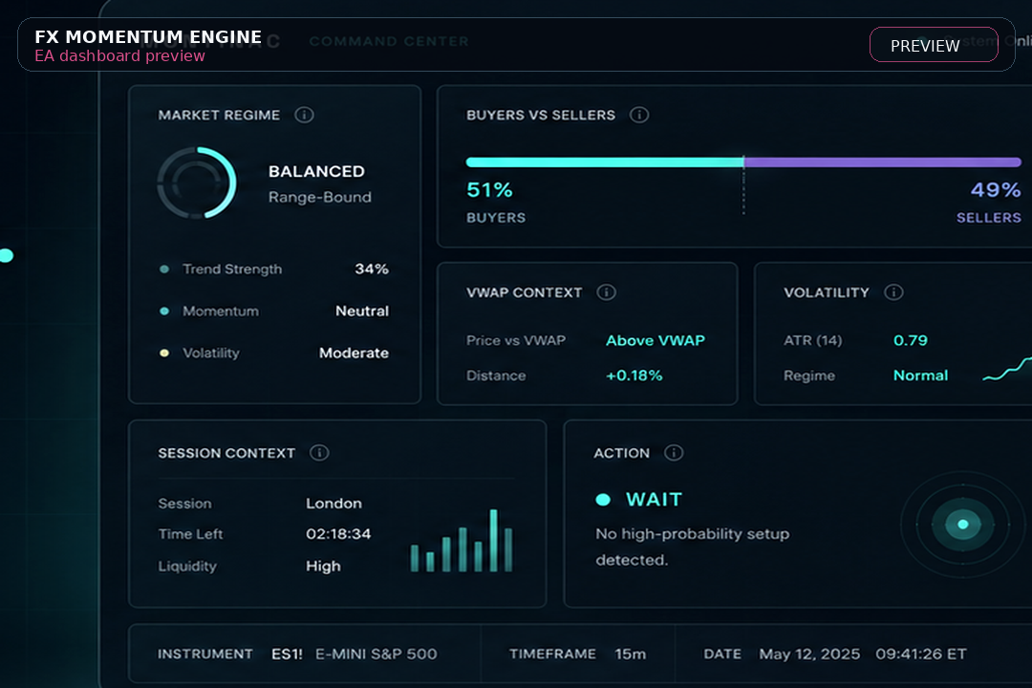
Task: Click the BUYERS label
Action: (x=496, y=217)
